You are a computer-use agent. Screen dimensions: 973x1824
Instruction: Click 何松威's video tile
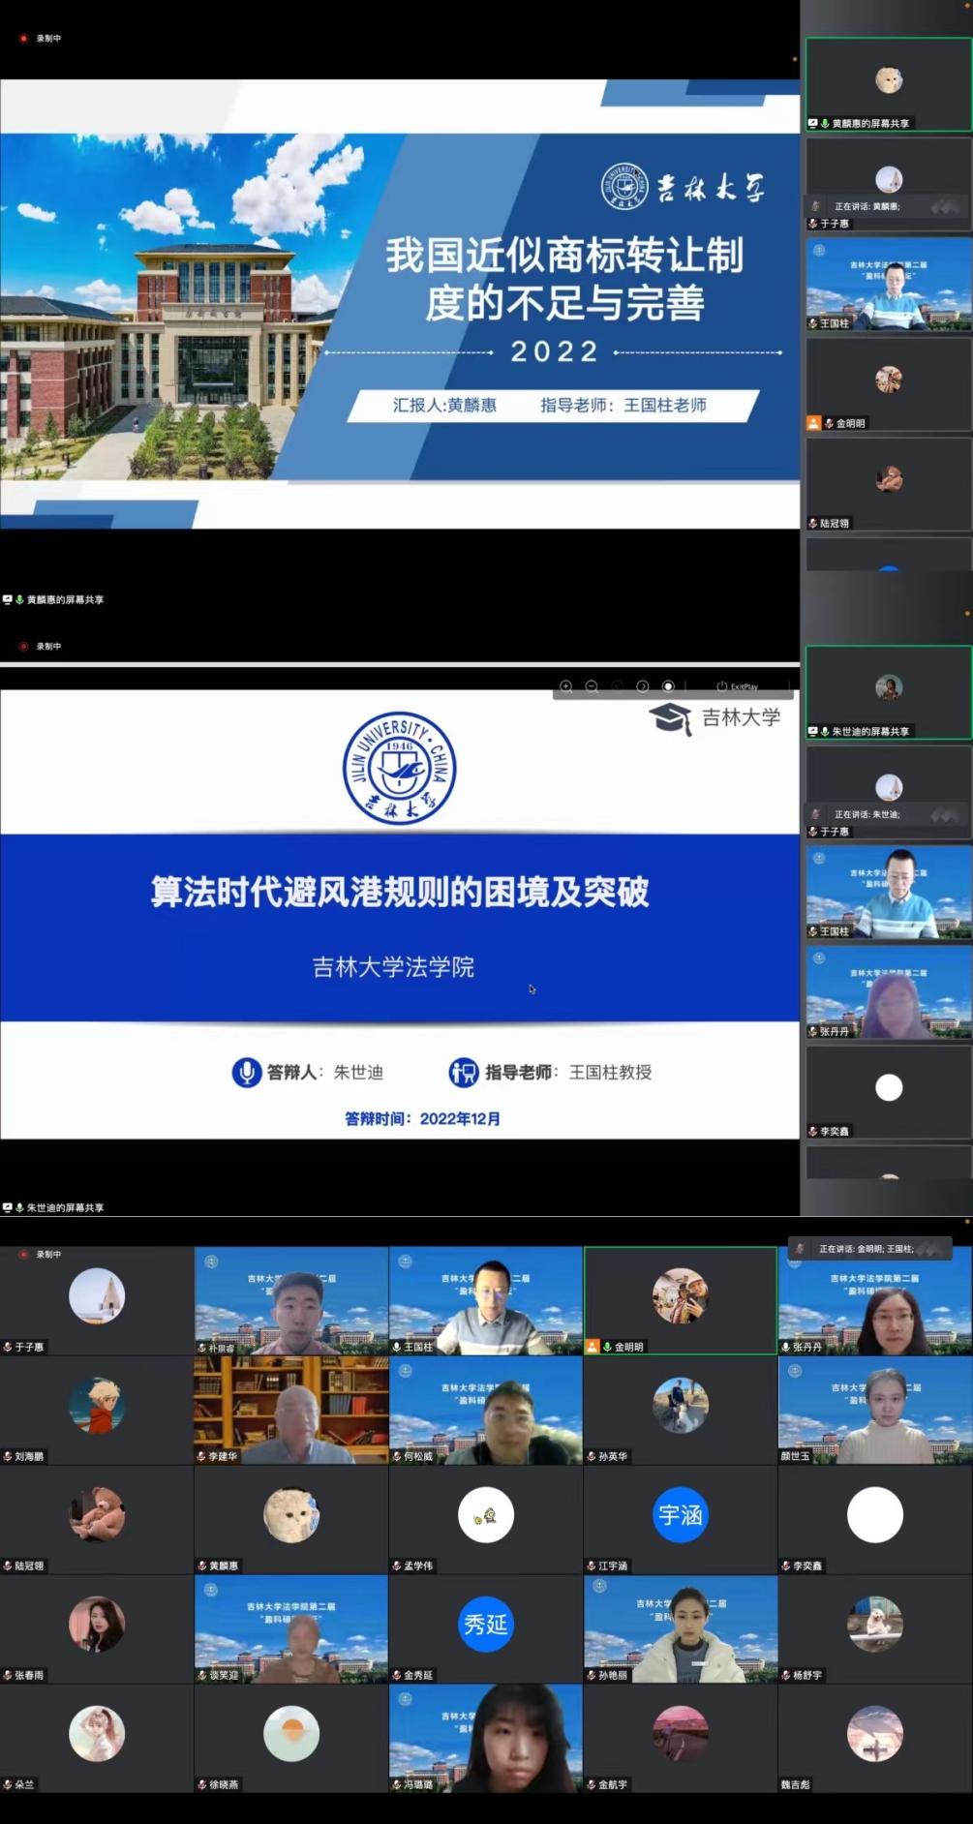[485, 1409]
